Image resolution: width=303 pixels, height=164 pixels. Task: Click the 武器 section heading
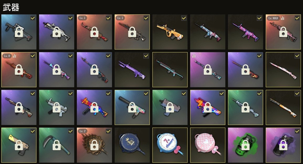[11, 8]
